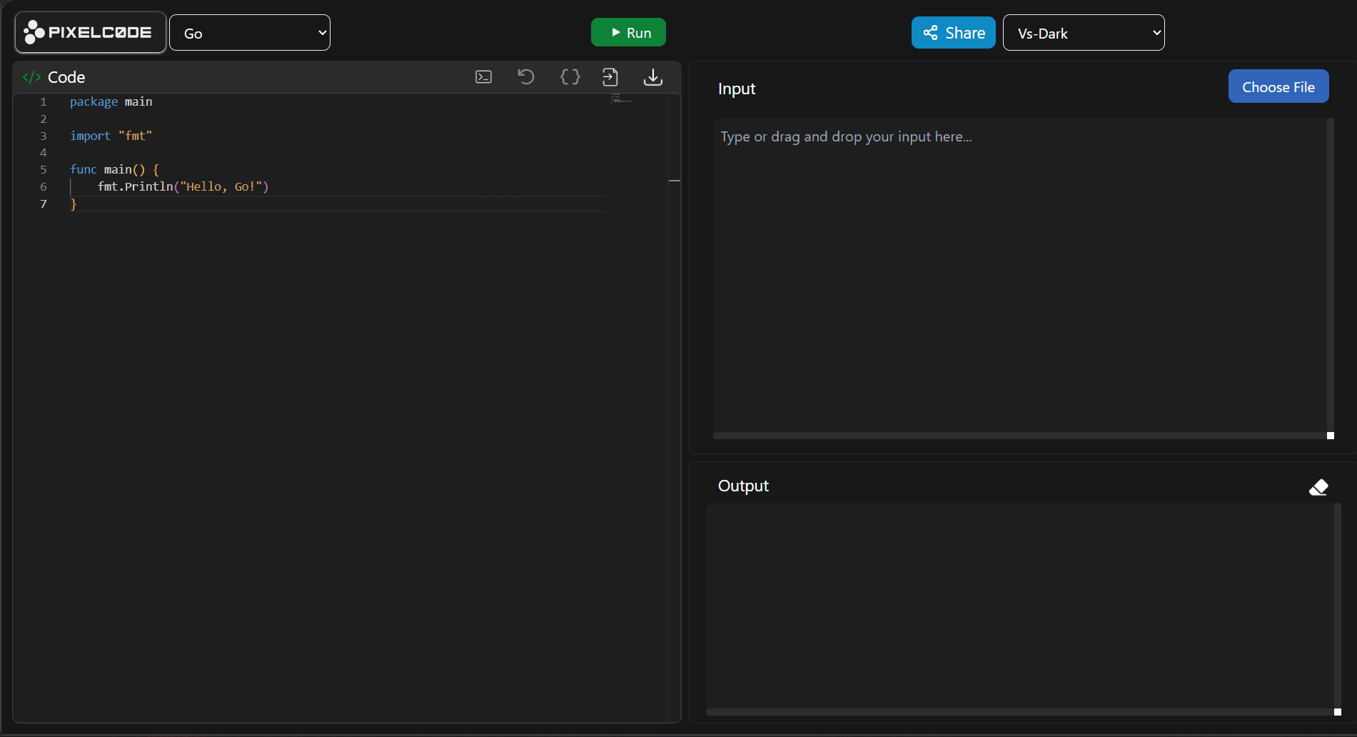This screenshot has width=1357, height=737.
Task: Click the output box resize handle
Action: (x=1337, y=712)
